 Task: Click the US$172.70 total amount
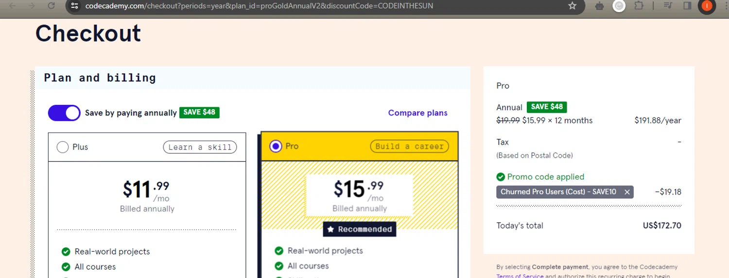coord(662,225)
